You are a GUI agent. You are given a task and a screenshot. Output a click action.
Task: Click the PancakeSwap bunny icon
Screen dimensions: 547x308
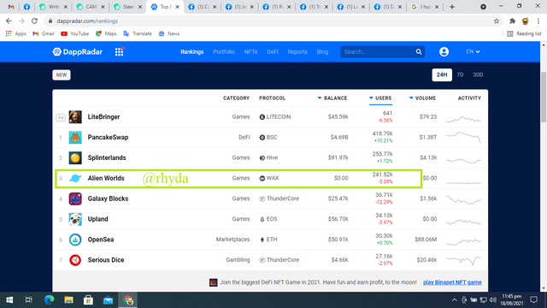[75, 137]
